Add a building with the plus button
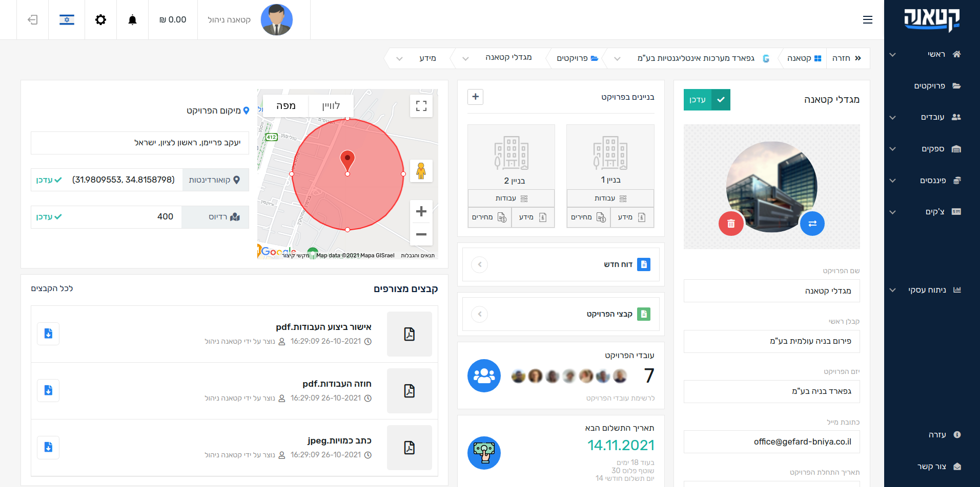The width and height of the screenshot is (980, 487). pos(476,97)
